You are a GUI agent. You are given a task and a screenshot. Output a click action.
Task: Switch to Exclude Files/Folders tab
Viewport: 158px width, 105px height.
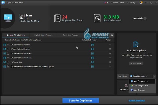pyautogui.click(x=43, y=35)
